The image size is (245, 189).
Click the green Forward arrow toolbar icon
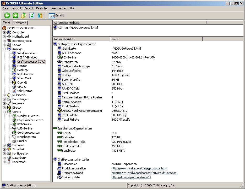15,15
